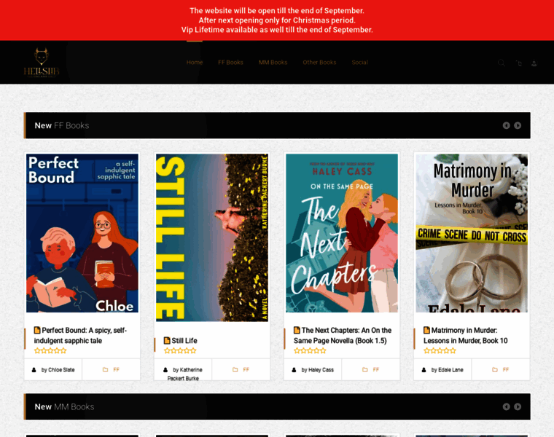Open the shopping cart icon
This screenshot has width=554, height=437.
[518, 63]
